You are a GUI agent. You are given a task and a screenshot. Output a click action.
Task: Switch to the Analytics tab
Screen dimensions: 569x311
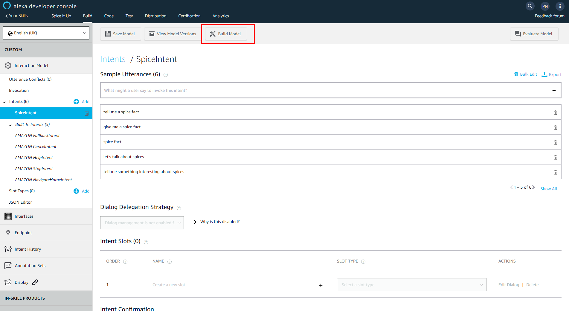221,16
